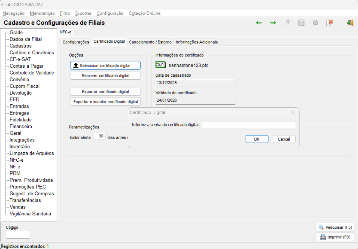Select Dados da Filial tree item
Screen dimensions: 358x249
26,39
